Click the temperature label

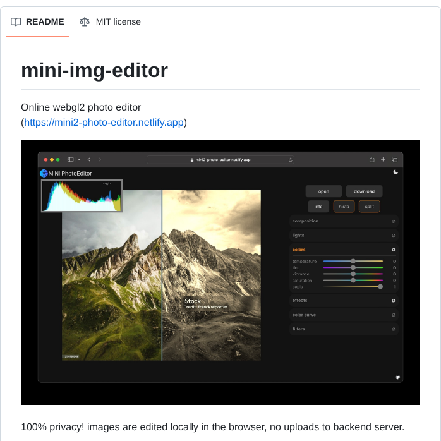pos(305,262)
